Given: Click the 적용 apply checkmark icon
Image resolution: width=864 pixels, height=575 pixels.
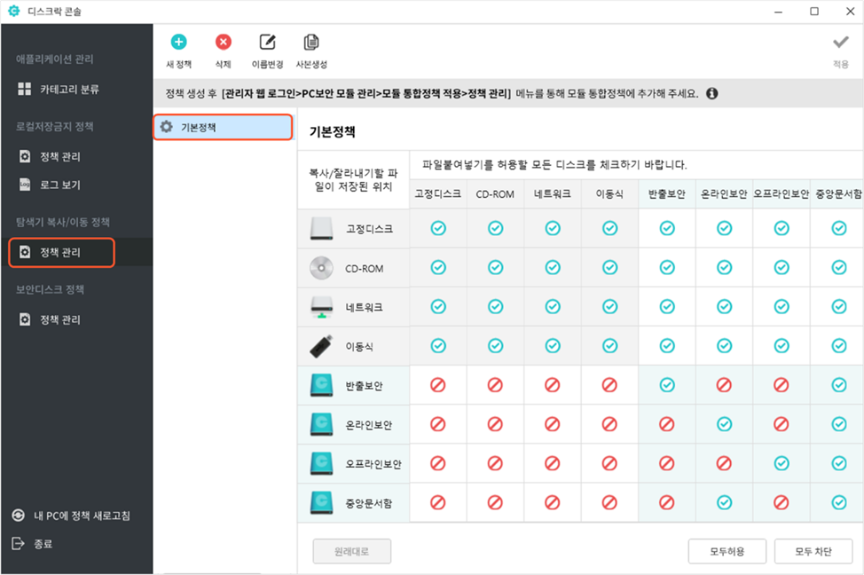Looking at the screenshot, I should (x=840, y=43).
